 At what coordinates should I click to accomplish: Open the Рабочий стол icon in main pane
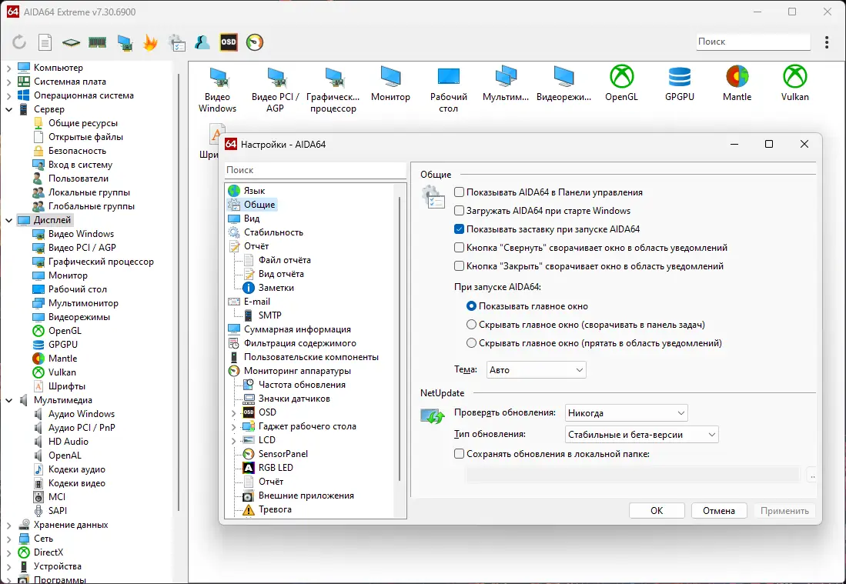click(x=448, y=88)
